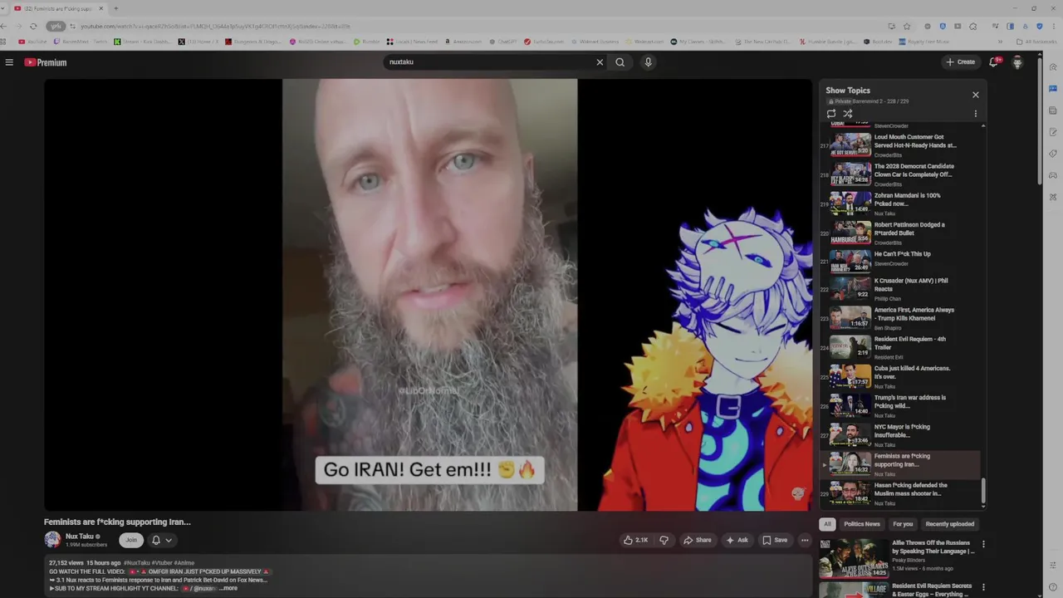Open the shopping tag icon in sidebar

pyautogui.click(x=1053, y=154)
